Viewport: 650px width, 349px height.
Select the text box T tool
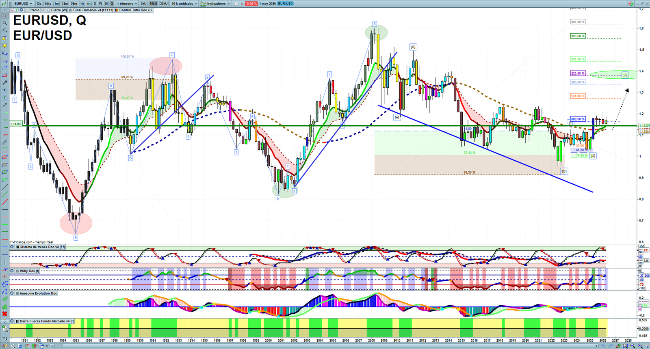4,90
